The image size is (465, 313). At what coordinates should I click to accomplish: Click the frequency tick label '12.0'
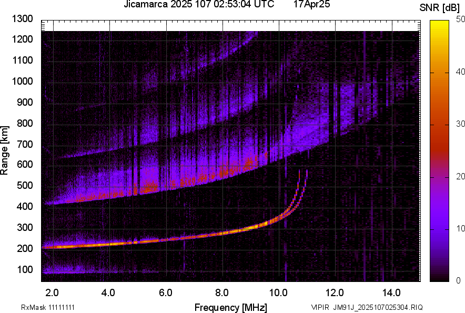(335, 293)
